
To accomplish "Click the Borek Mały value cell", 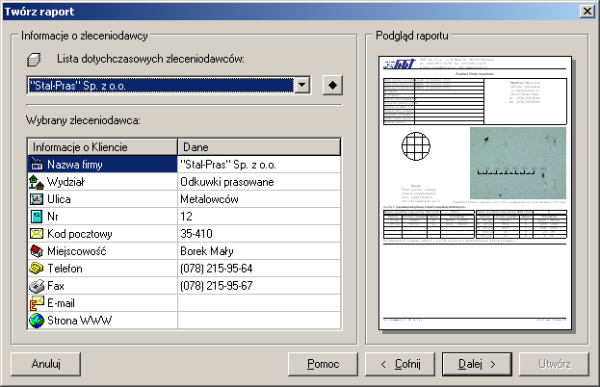I will point(259,251).
